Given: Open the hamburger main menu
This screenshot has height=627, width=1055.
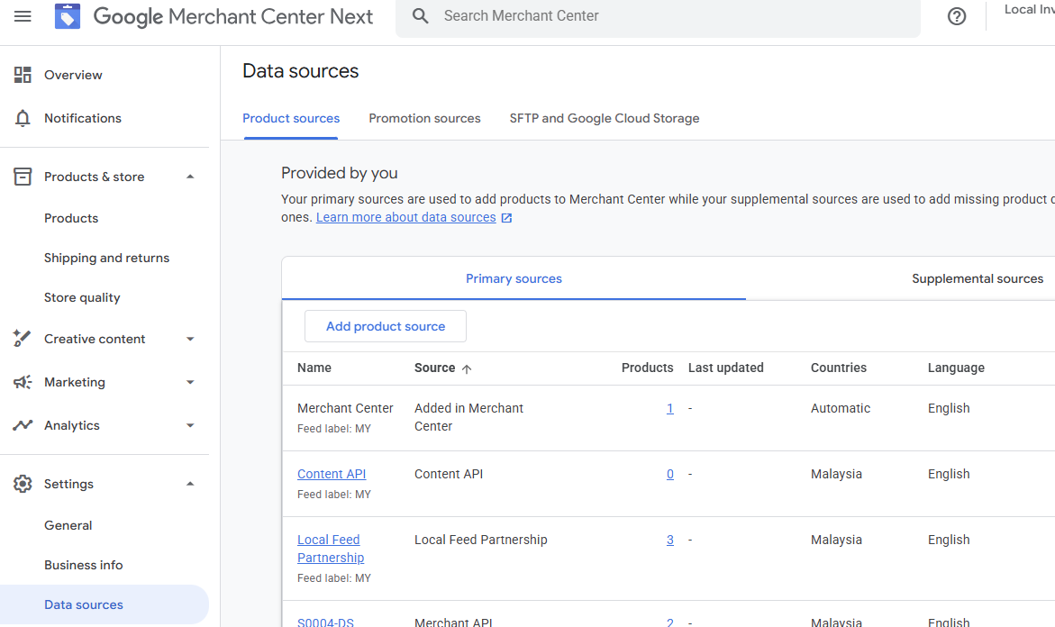Looking at the screenshot, I should click(23, 16).
